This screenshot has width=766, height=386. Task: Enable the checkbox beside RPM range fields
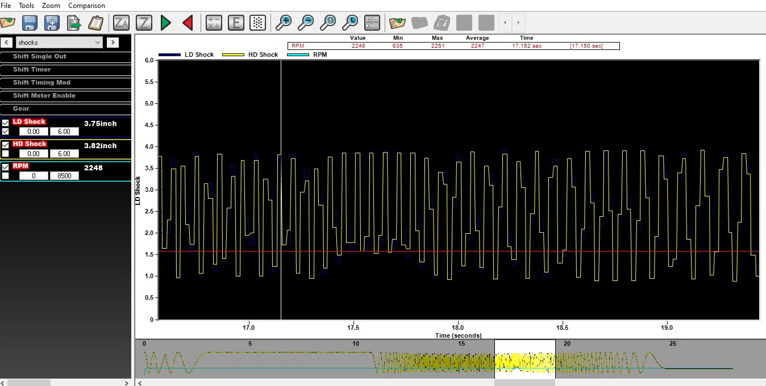click(x=6, y=176)
